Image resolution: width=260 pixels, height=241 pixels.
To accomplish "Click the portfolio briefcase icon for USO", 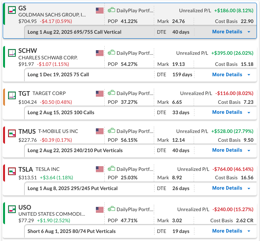I will tap(111, 209).
